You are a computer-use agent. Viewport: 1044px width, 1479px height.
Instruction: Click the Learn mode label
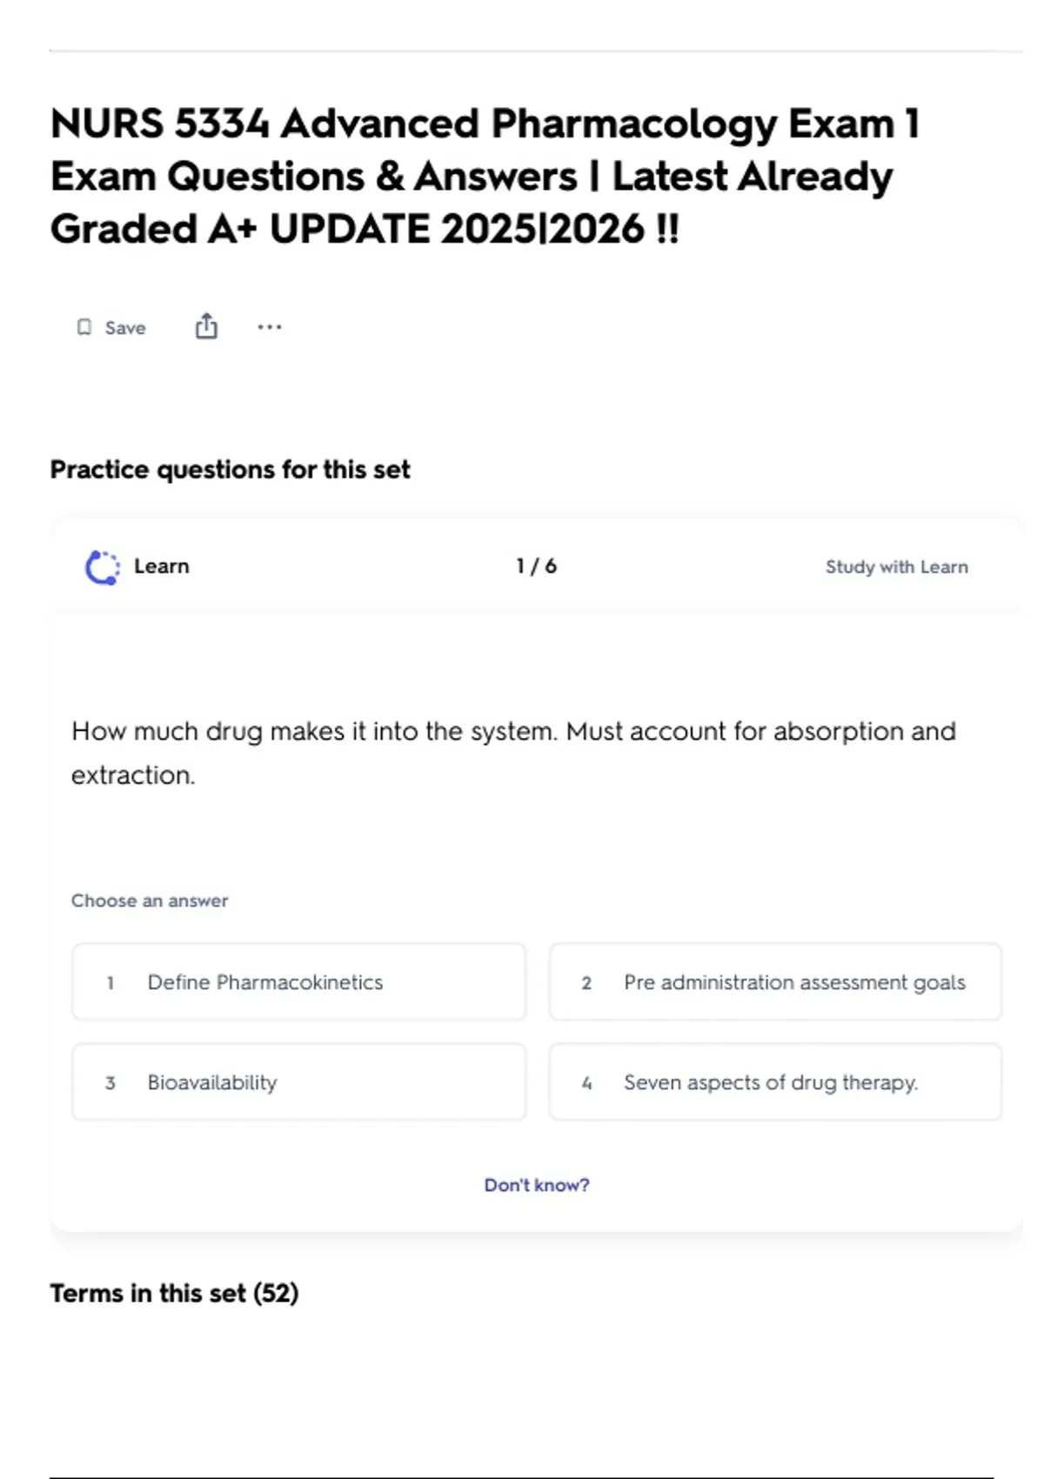click(x=162, y=566)
